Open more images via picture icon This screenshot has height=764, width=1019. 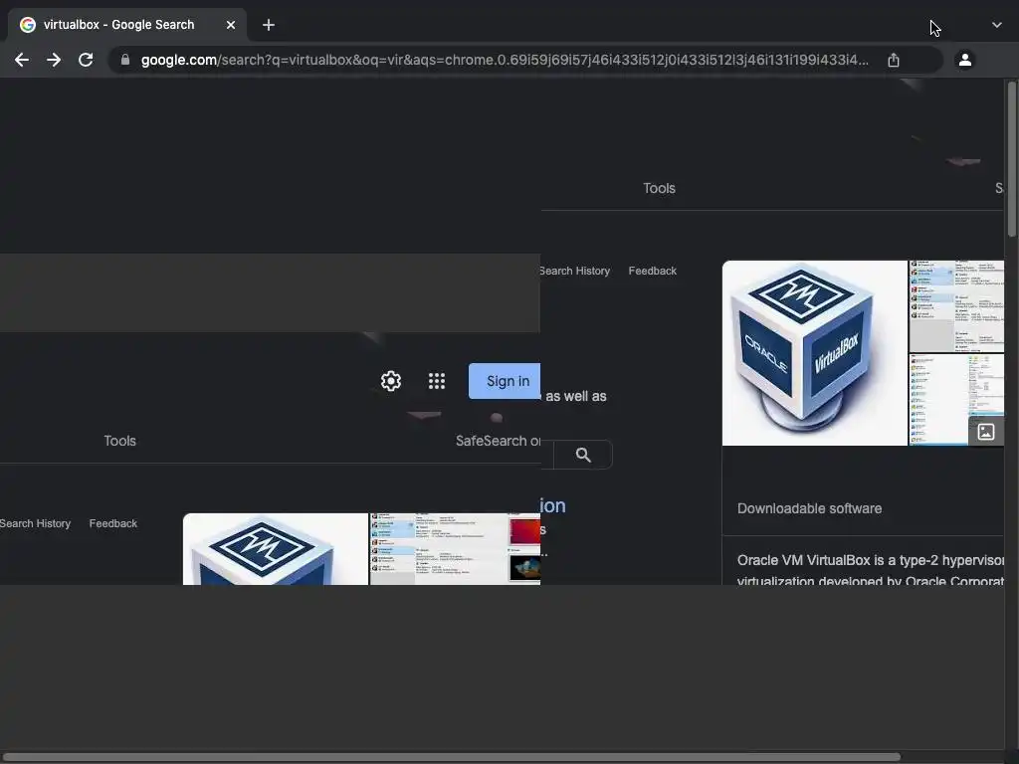(x=986, y=432)
